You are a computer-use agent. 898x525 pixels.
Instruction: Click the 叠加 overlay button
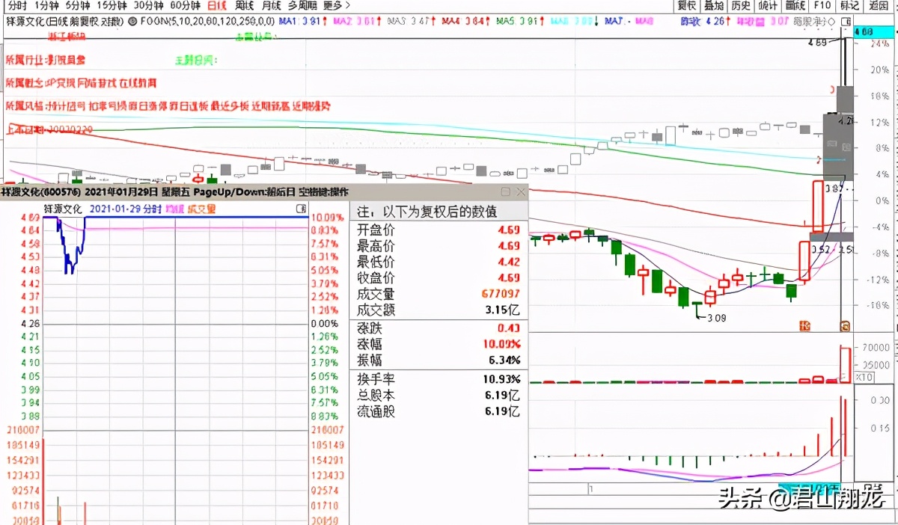(x=714, y=6)
